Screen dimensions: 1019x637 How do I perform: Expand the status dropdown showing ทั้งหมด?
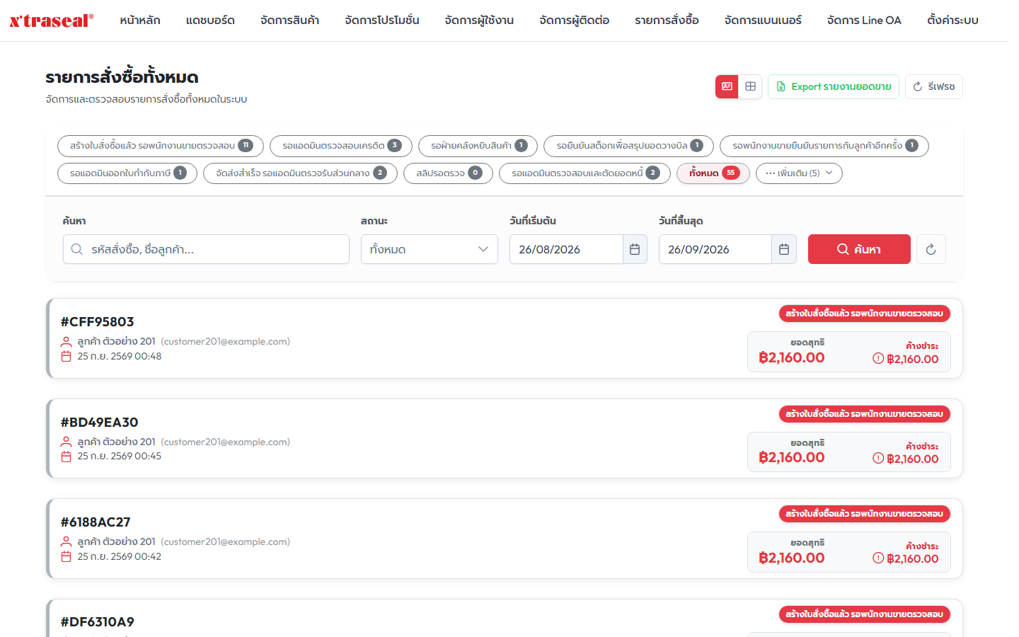click(430, 249)
